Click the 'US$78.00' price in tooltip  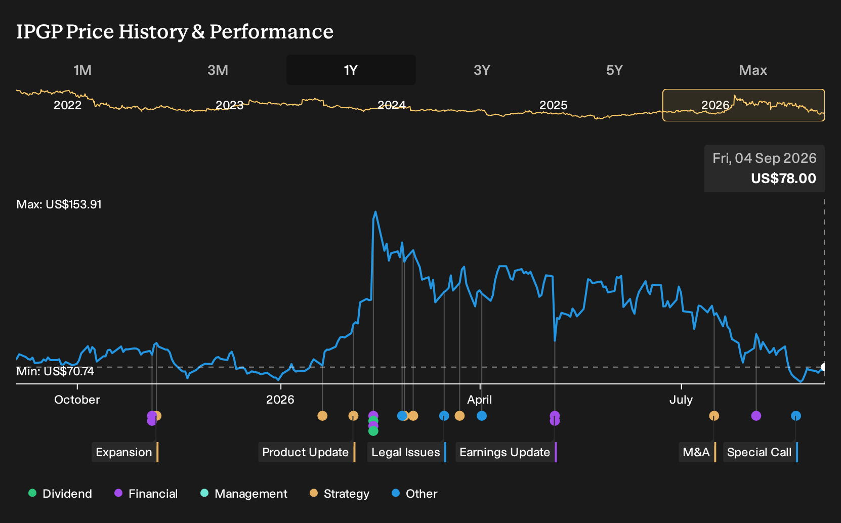coord(783,179)
